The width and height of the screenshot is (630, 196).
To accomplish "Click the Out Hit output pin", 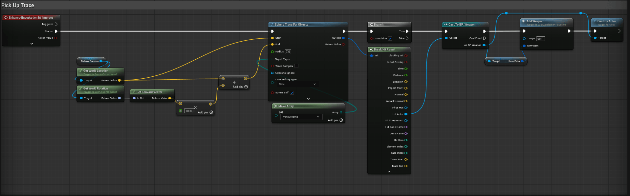I will coord(343,38).
